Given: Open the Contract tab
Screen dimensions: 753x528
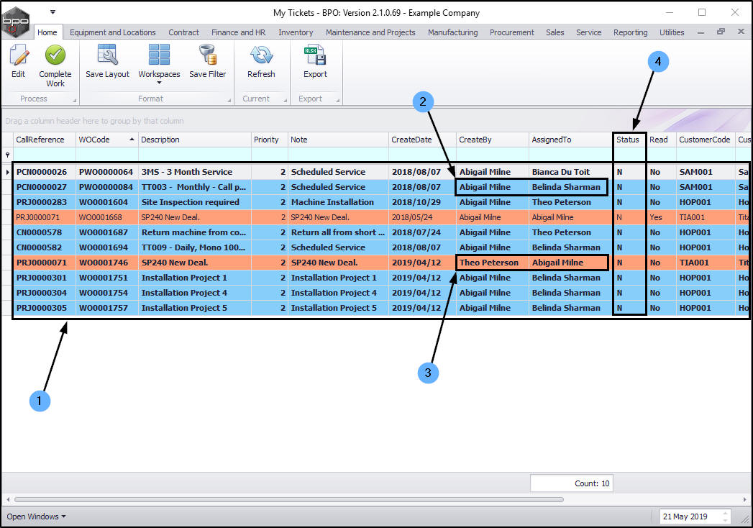Looking at the screenshot, I should 183,32.
